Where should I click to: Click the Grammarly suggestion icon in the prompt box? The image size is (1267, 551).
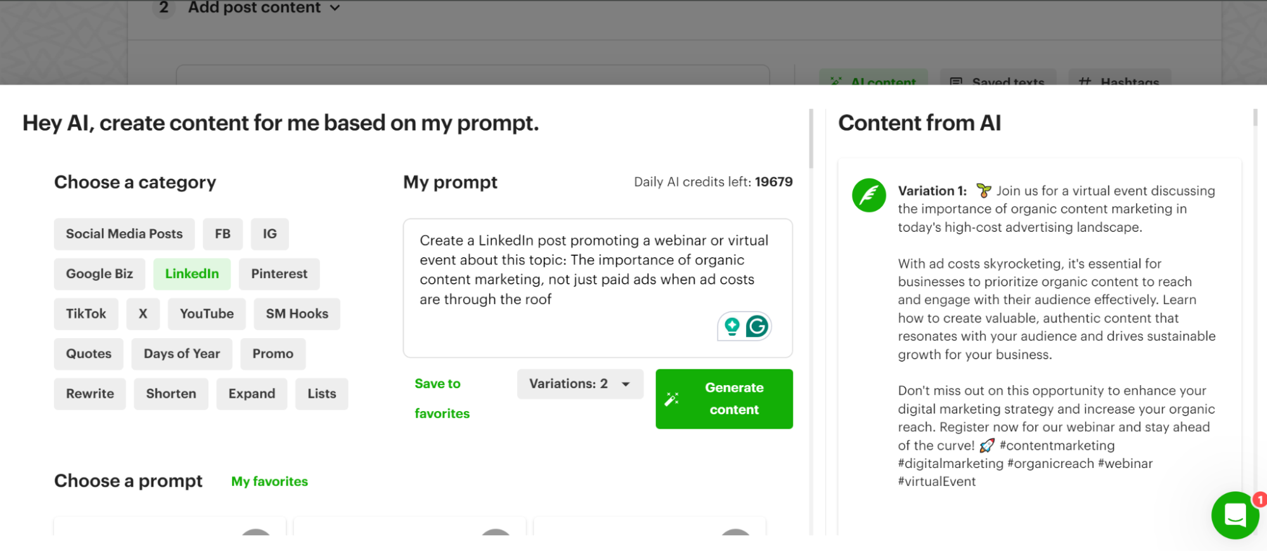point(758,326)
